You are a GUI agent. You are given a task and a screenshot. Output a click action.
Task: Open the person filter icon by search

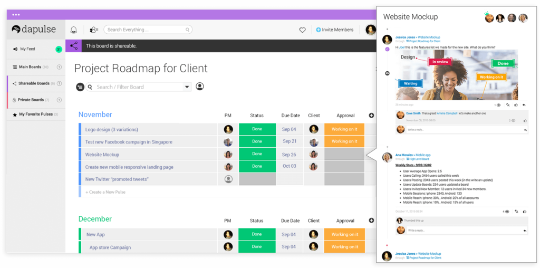pyautogui.click(x=200, y=87)
